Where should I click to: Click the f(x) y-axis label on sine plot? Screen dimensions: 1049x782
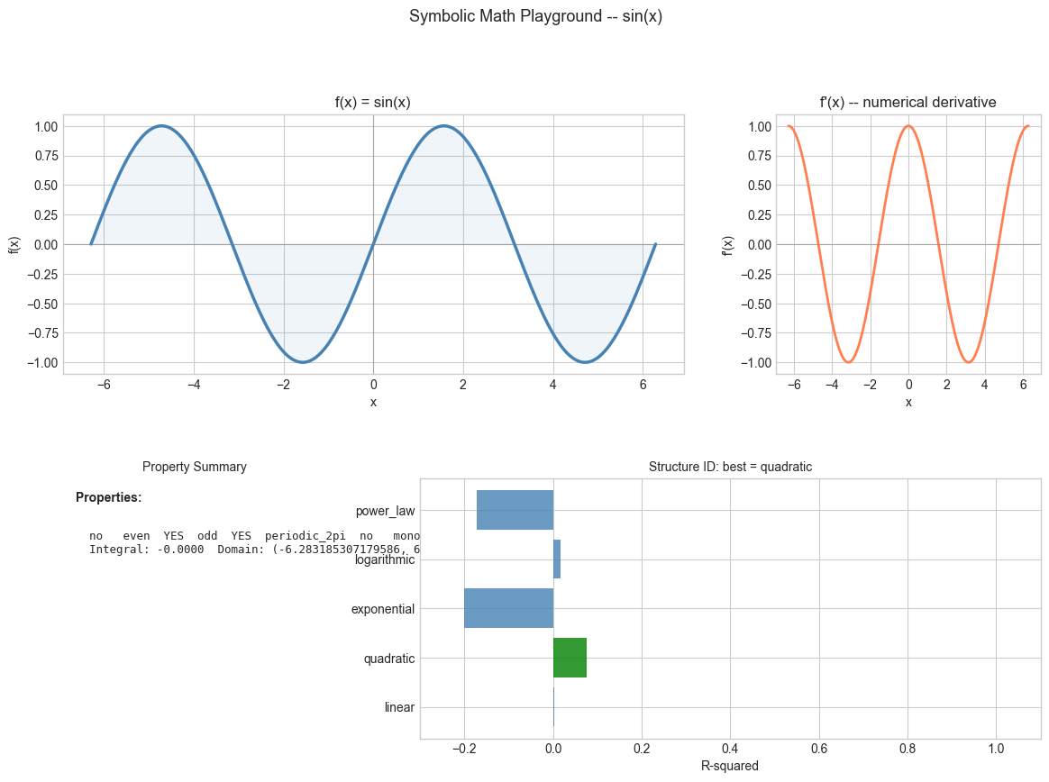pos(14,244)
